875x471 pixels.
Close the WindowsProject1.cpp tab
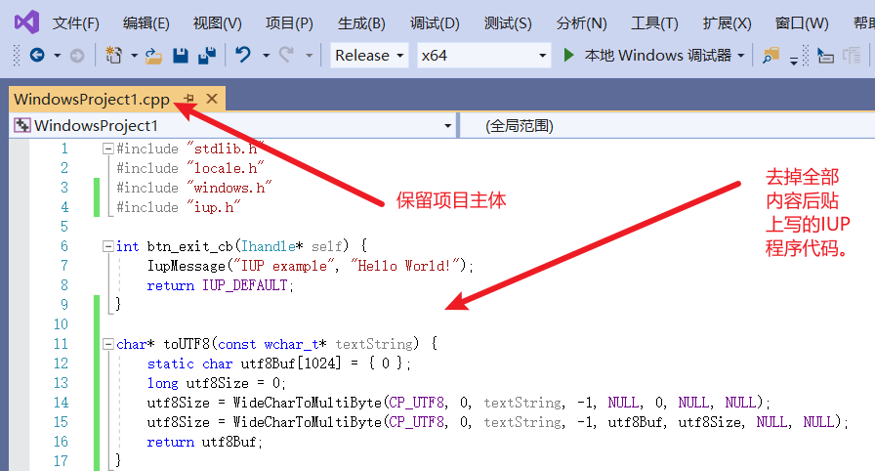point(212,99)
